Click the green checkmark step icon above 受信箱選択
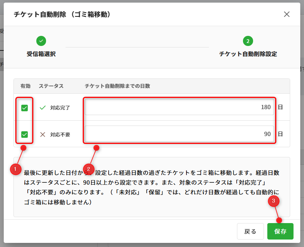 41,41
